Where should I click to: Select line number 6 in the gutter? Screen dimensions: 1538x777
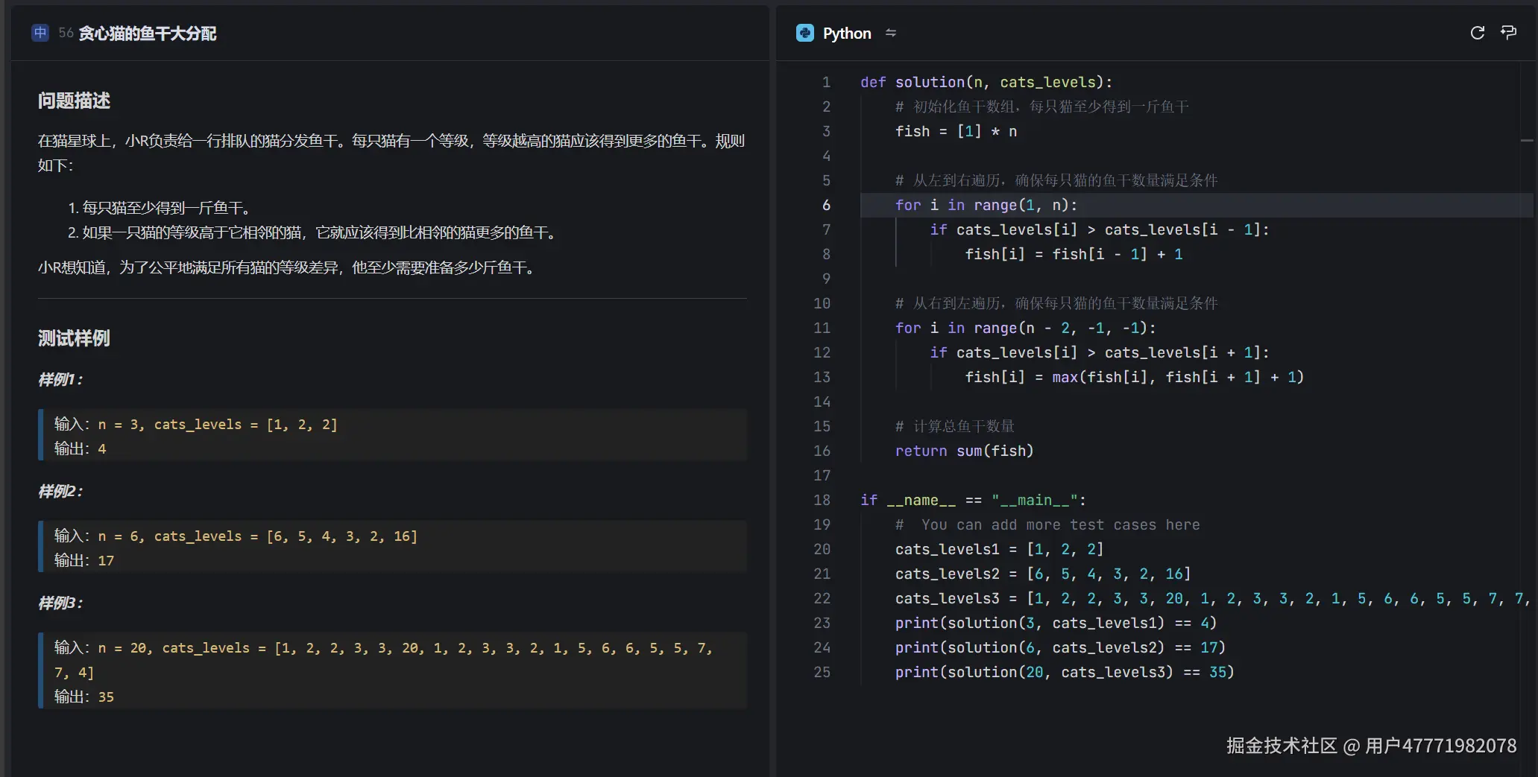point(826,205)
